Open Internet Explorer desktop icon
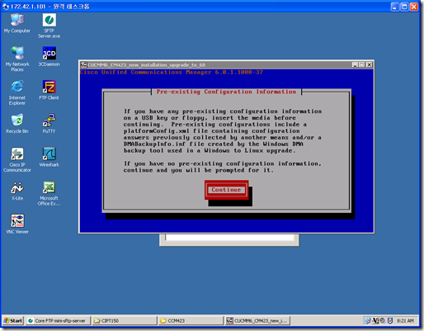Viewport: 424px width, 331px height. [17, 92]
